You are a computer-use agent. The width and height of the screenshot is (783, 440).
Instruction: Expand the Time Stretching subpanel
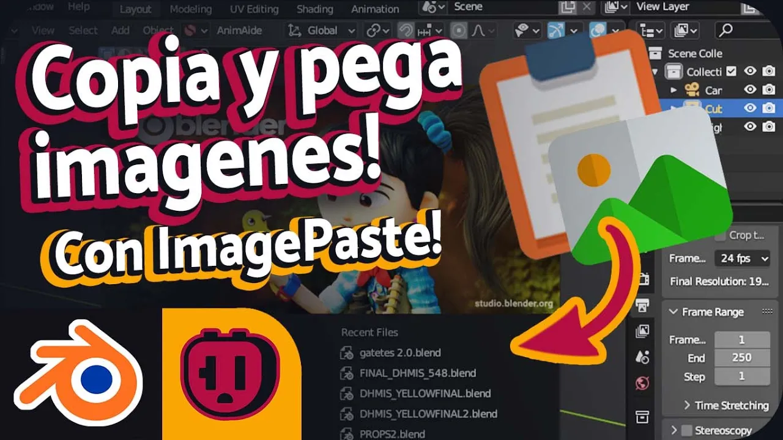(x=687, y=405)
